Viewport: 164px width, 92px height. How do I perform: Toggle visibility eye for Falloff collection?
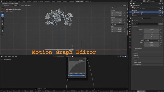click(x=161, y=10)
